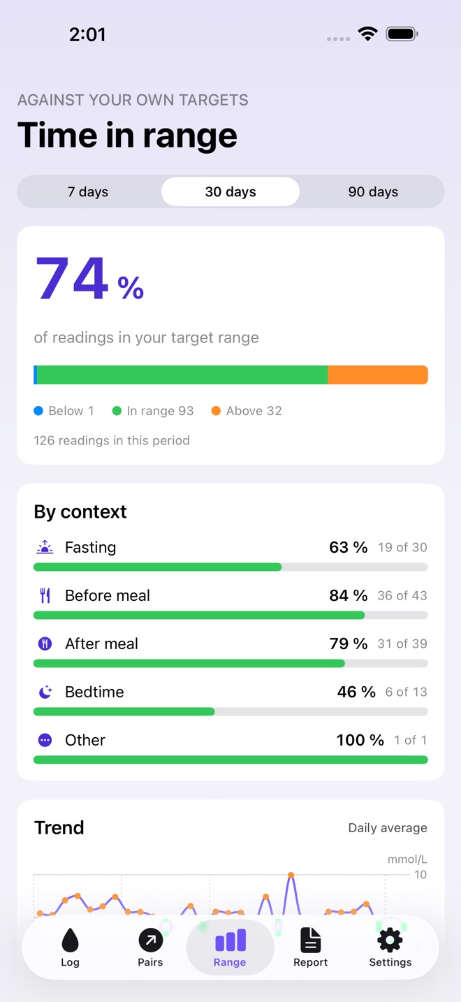461x1002 pixels.
Task: Tap the After meal plate icon
Action: [45, 644]
